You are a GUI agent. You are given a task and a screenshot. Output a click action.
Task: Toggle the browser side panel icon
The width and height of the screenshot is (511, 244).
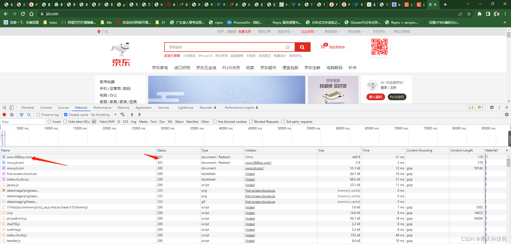pos(488,14)
